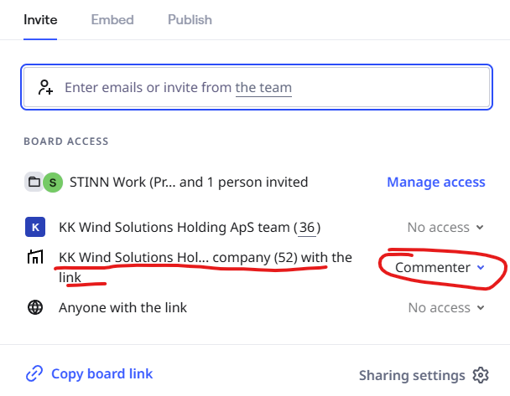510x396 pixels.
Task: Click the folder icon beside STINN Work
Action: tap(34, 182)
